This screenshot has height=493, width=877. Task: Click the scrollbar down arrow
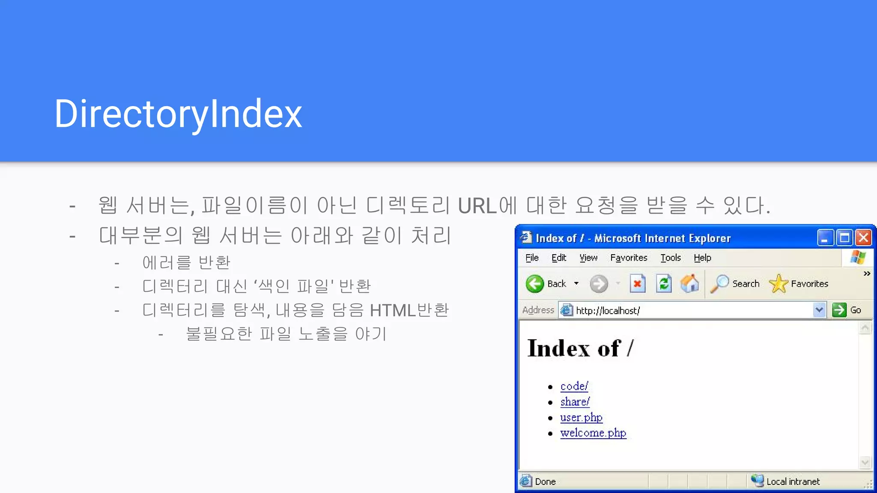click(865, 462)
